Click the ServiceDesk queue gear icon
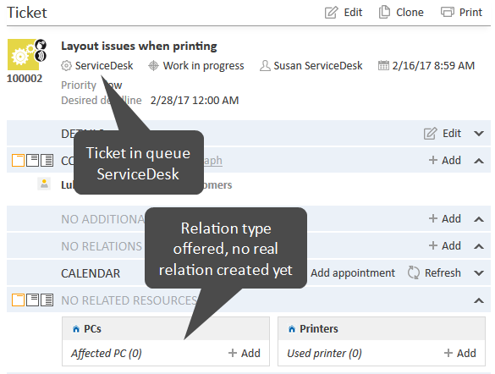 pyautogui.click(x=66, y=66)
